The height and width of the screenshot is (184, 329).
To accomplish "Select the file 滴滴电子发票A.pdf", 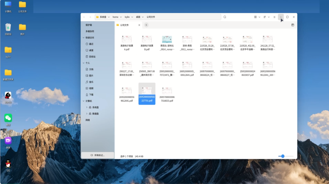I will pyautogui.click(x=127, y=43).
